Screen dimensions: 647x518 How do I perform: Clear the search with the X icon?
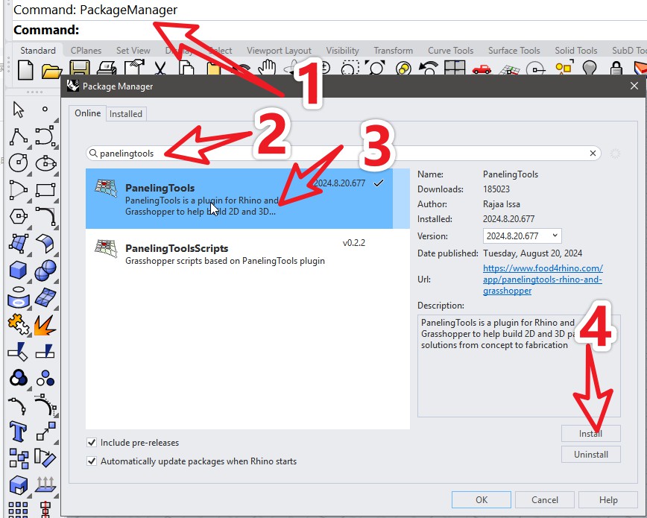593,153
